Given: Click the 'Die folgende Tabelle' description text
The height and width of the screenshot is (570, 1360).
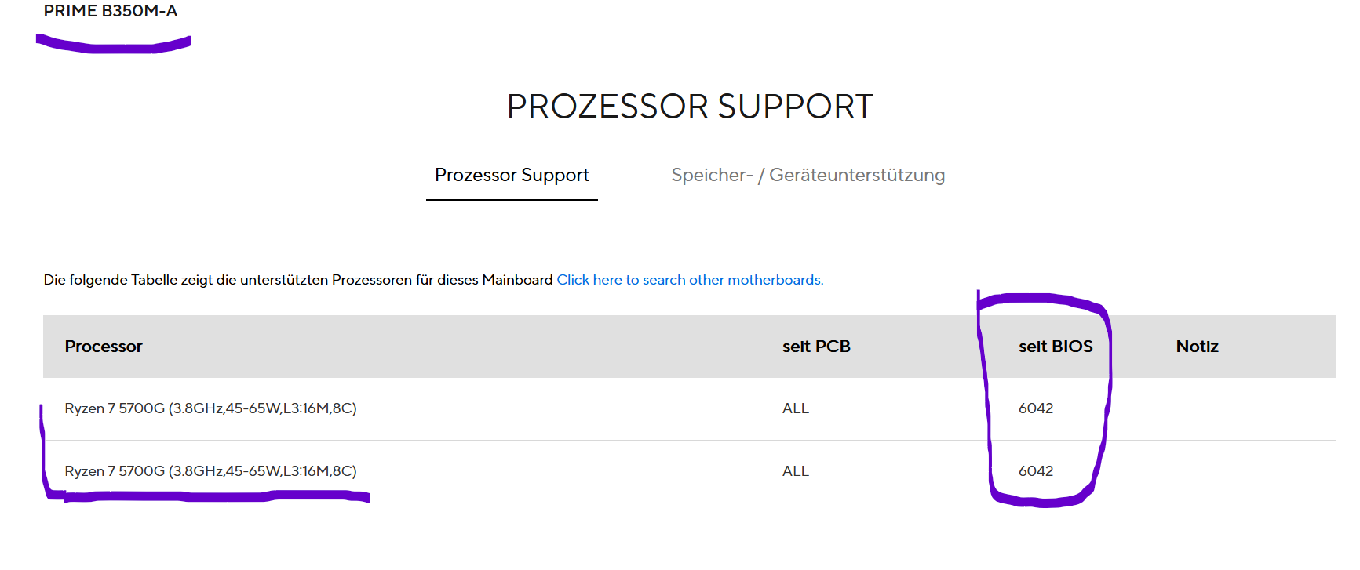Looking at the screenshot, I should coord(235,280).
